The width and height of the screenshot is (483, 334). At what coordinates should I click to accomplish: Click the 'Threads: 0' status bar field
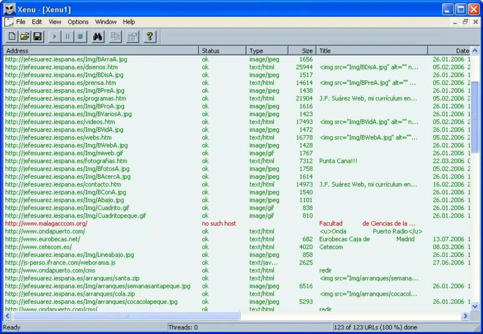(x=249, y=327)
